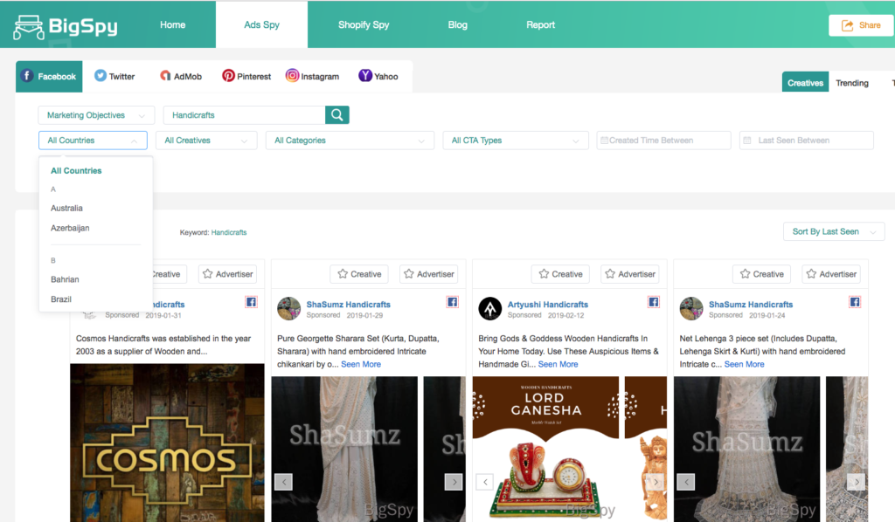Star Advertiser on ShaSumz 2019-01-24 card
Screen dimensions: 895x522
831,274
